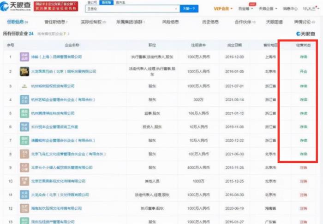The width and height of the screenshot is (323, 224).
Task: Click the green logo icon in row 6
Action: (x=24, y=126)
